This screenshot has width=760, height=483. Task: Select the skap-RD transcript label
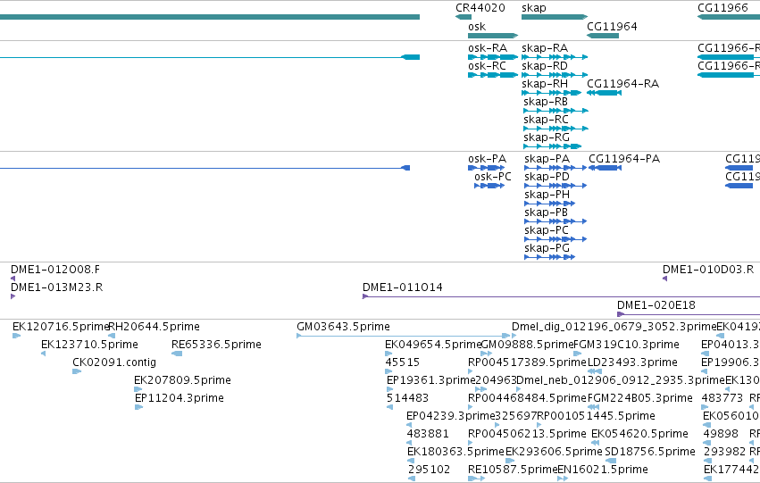coord(545,66)
